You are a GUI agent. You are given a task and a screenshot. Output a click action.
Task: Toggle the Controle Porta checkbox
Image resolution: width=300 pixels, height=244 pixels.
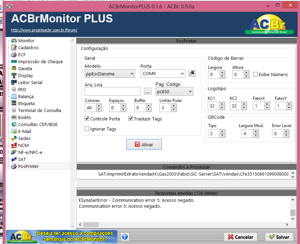[87, 119]
